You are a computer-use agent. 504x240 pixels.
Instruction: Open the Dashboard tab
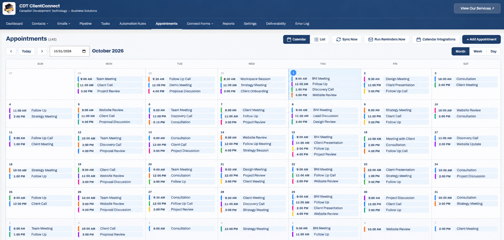coord(14,24)
